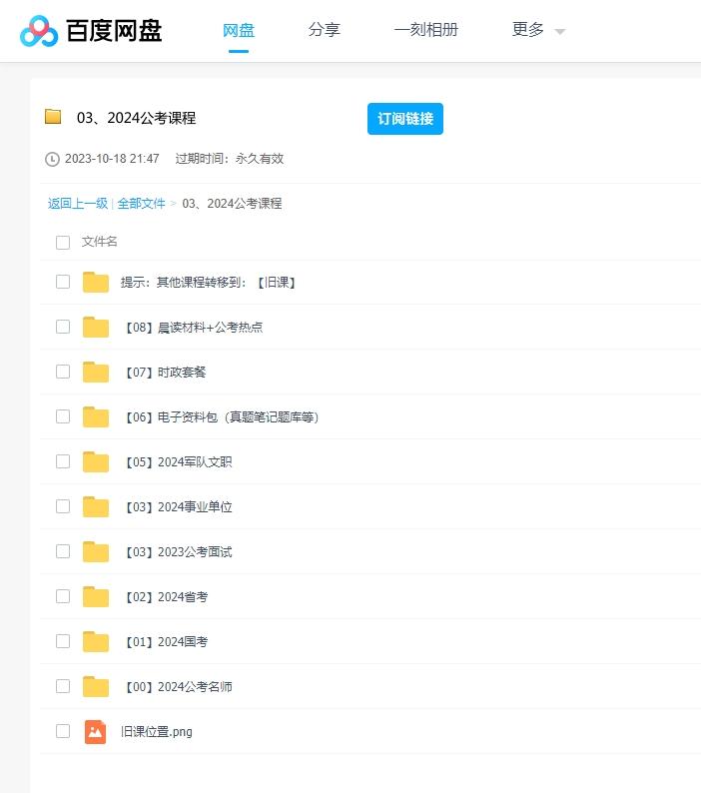Expand the 更多 dropdown arrow
701x793 pixels.
(x=559, y=32)
